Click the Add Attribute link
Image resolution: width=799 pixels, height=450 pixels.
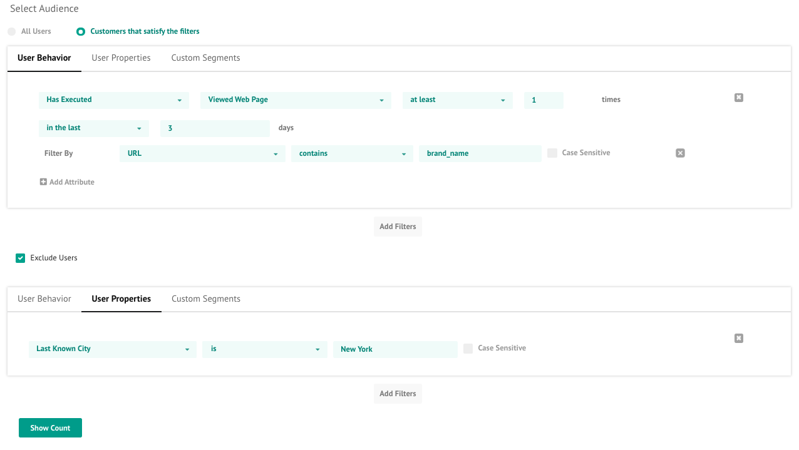[67, 182]
